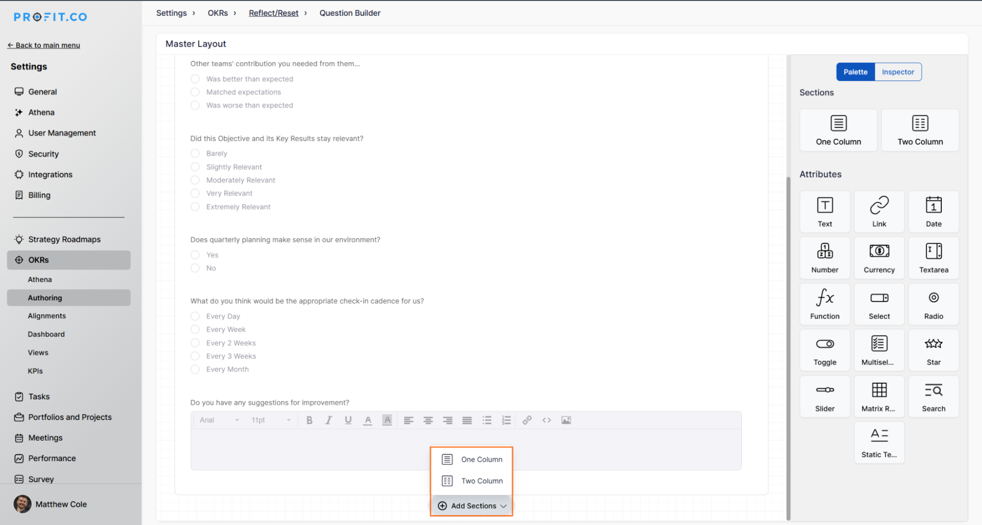Open the Reflect/Reset breadcrumb page
Screen dimensions: 982x525
273,13
